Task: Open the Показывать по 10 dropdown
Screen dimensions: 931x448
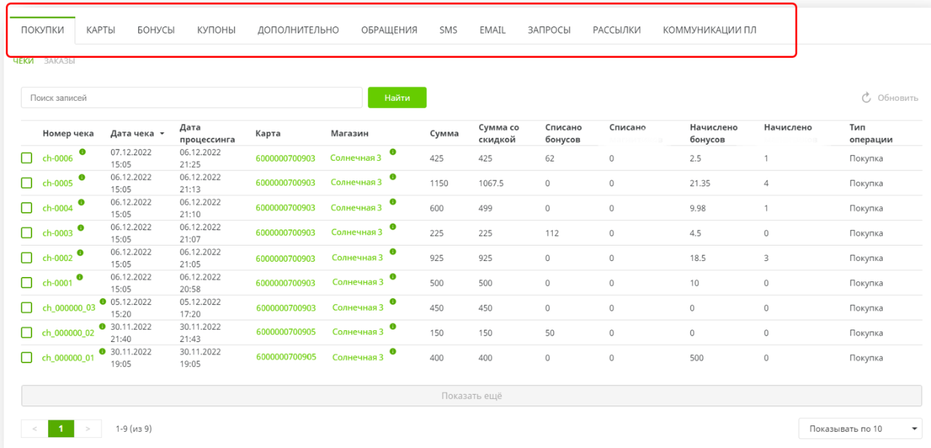Action: pyautogui.click(x=860, y=428)
